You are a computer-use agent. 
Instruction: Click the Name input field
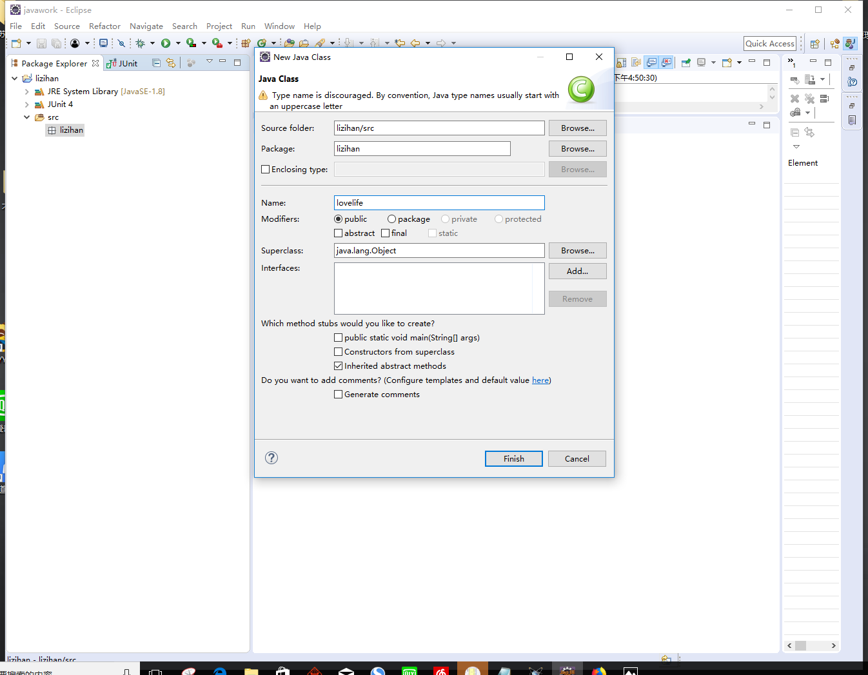pyautogui.click(x=439, y=203)
